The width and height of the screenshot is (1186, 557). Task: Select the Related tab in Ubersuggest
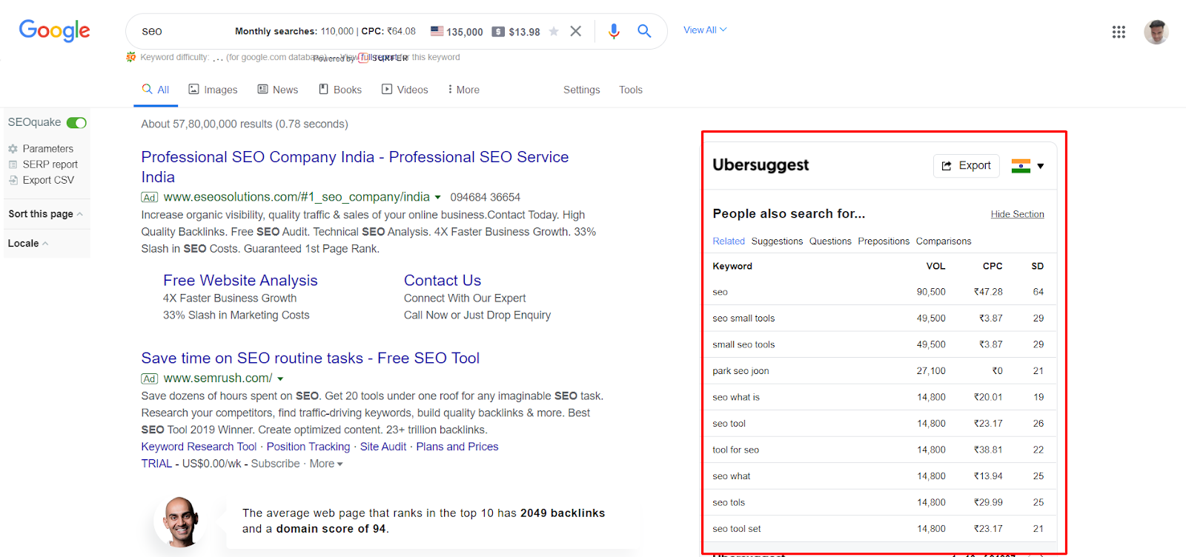coord(729,241)
